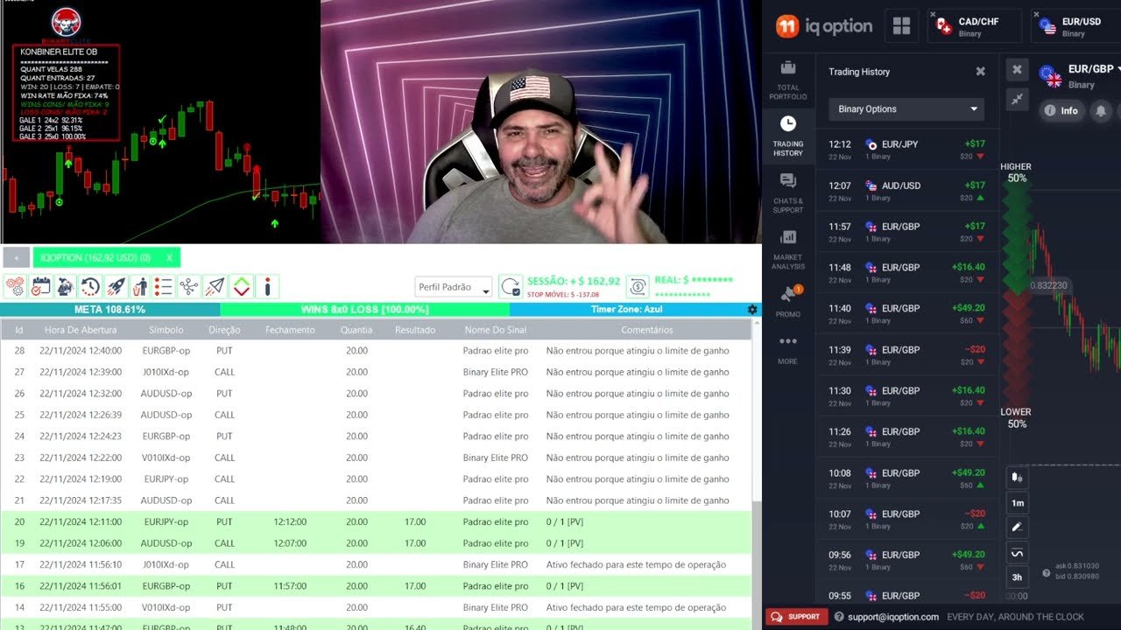Click the Timer Zone: Azul label
The image size is (1121, 630).
[x=626, y=310]
